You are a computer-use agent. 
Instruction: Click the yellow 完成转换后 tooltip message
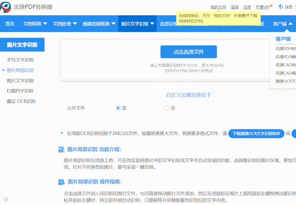click(218, 19)
